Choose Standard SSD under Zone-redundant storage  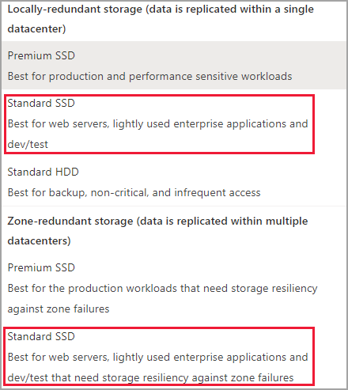pyautogui.click(x=173, y=357)
